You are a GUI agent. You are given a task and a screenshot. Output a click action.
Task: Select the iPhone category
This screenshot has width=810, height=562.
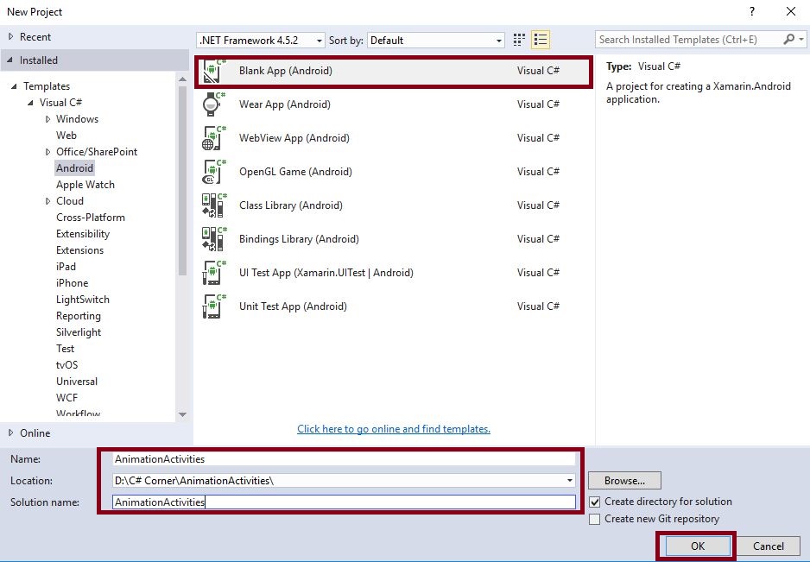(x=72, y=283)
